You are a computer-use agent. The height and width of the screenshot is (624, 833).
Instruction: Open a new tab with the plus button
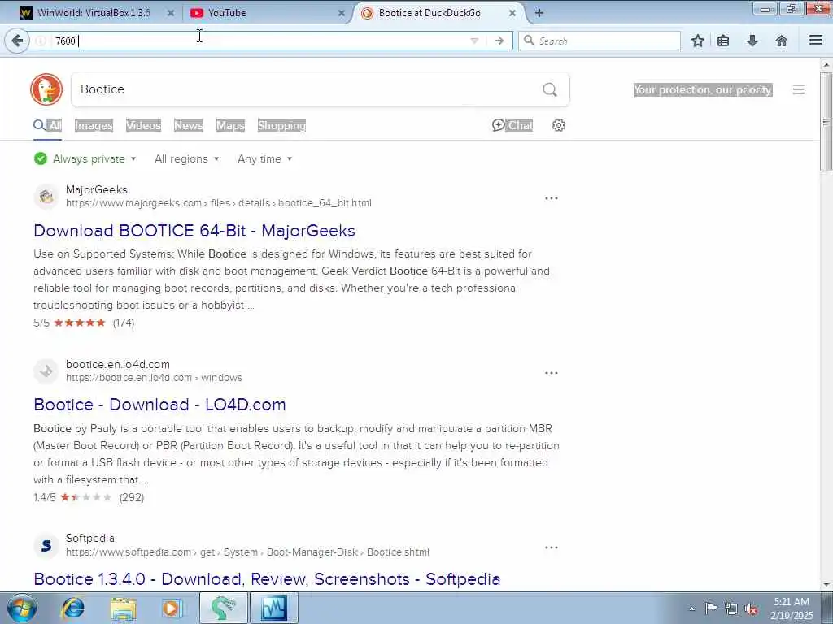[x=539, y=13]
